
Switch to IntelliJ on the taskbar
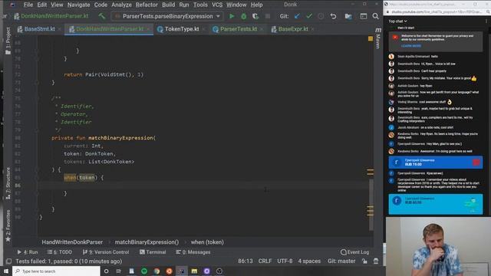coord(182,271)
